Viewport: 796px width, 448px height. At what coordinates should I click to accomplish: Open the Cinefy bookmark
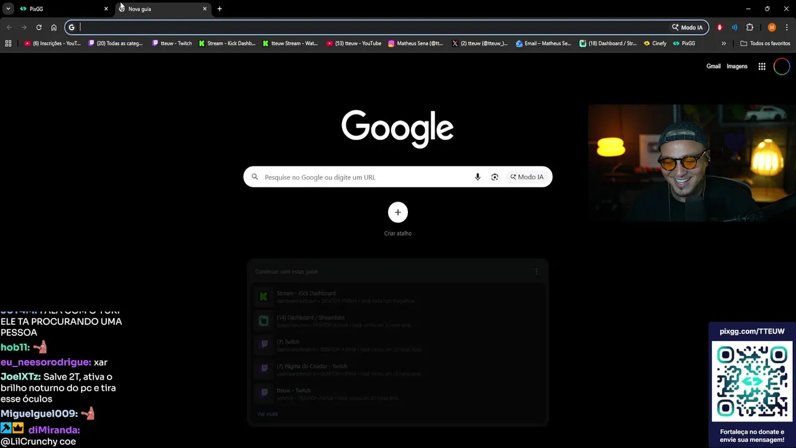pos(655,44)
